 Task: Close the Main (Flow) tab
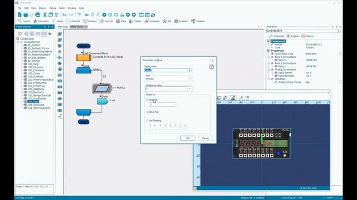coord(86,27)
